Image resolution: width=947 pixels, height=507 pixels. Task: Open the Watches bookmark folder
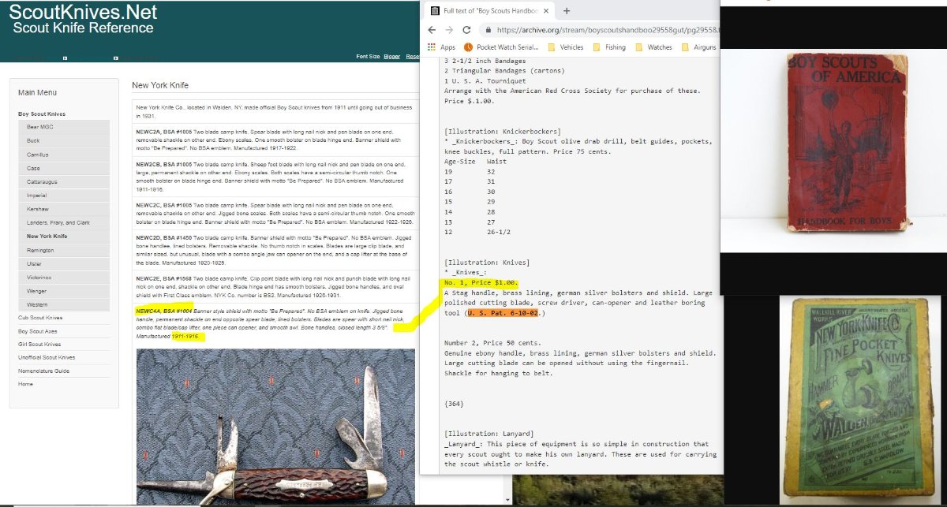click(653, 47)
